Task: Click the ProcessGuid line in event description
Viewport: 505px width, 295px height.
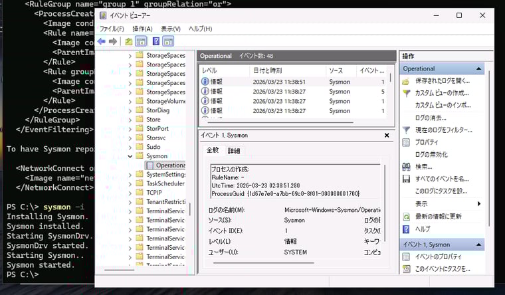Action: tap(285, 194)
